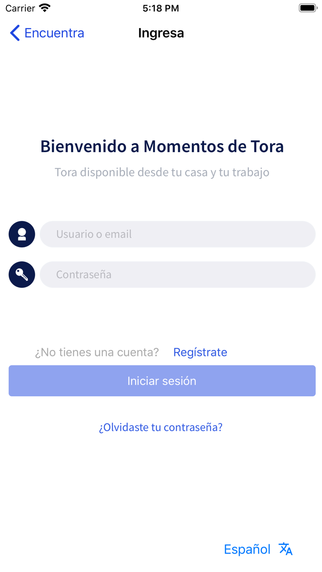Select the Ingresa screen title
Screen dimensions: 322x572
(161, 33)
